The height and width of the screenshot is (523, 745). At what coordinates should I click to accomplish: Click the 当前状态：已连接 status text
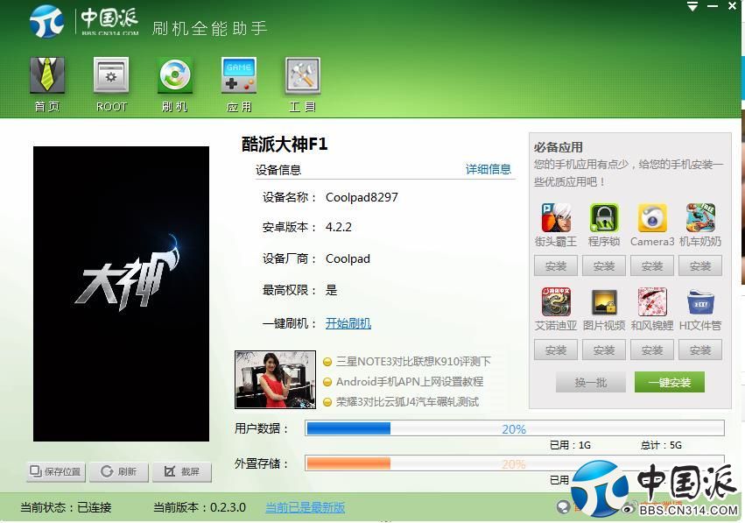pyautogui.click(x=66, y=507)
